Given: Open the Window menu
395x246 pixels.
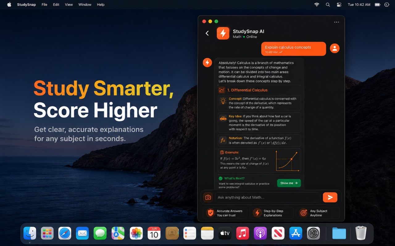Looking at the screenshot, I should 85,5.
